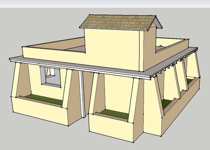Viewport: 210px width, 150px height.
Task: Select the grass patch in the center front planter
Action: (114, 114)
